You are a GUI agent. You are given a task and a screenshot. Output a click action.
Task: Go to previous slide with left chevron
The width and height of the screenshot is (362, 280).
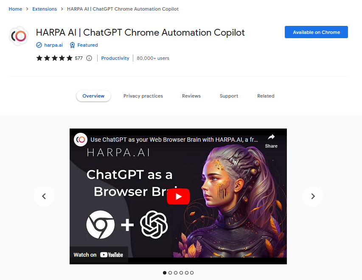(44, 196)
